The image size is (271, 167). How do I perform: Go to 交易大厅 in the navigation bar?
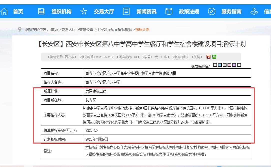point(104,11)
